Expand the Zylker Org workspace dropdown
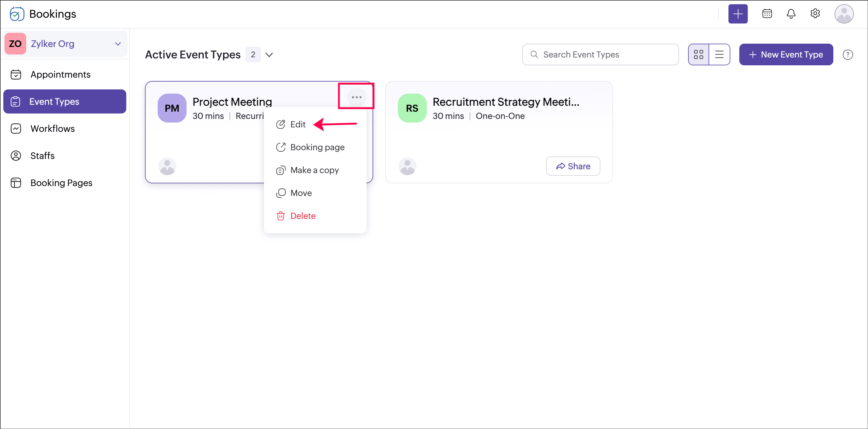868x429 pixels. point(118,44)
